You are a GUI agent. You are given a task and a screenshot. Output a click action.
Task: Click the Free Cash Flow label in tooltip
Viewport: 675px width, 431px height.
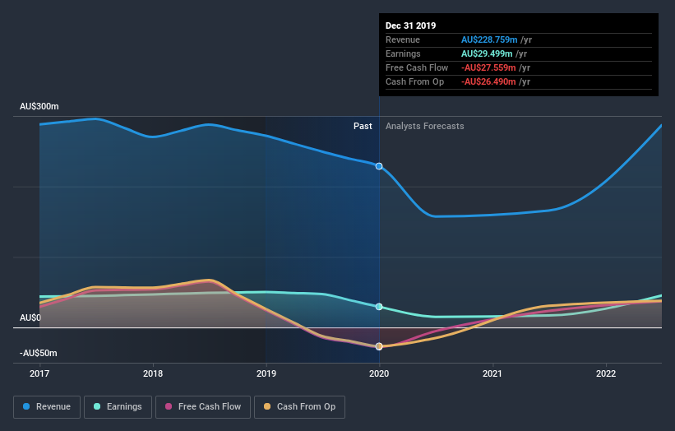(417, 67)
